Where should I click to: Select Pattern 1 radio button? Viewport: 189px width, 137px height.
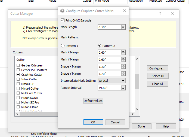click(x=63, y=46)
